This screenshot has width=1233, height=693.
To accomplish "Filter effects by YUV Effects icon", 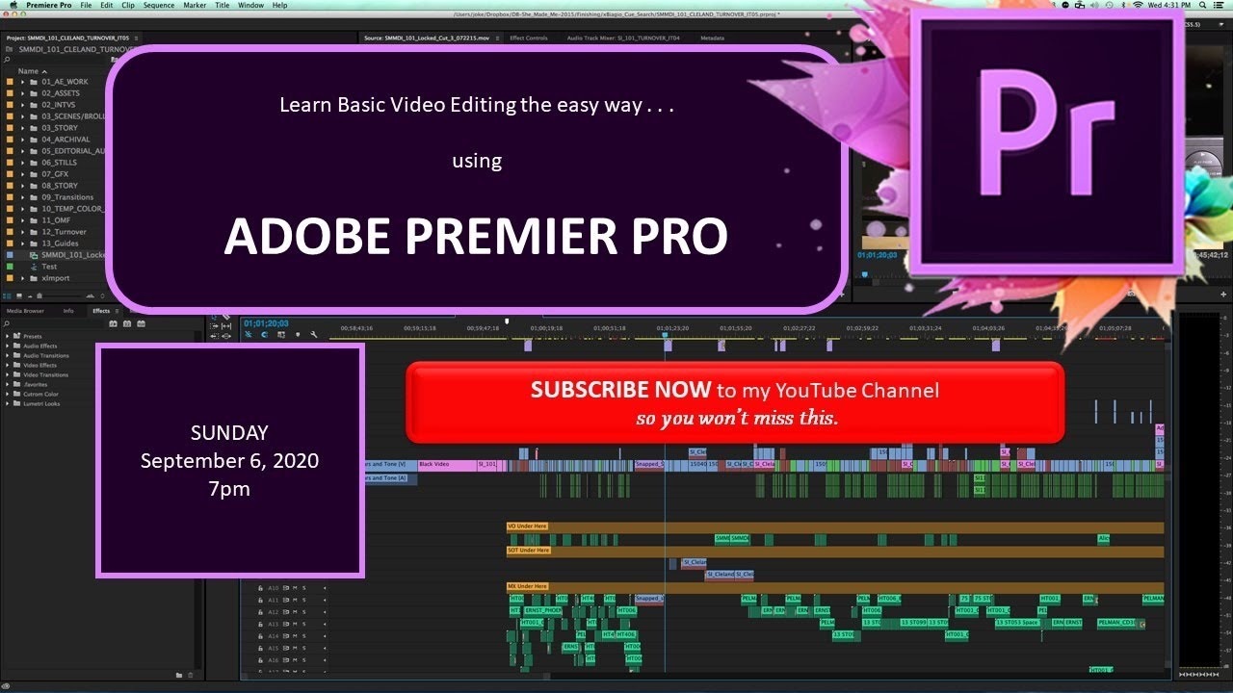I will (x=141, y=323).
